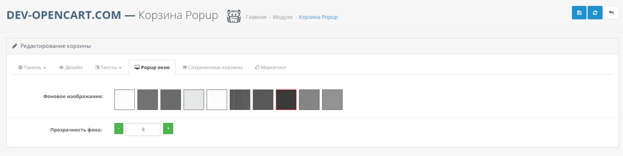Image resolution: width=623 pixels, height=156 pixels.
Task: Click the blue refresh arrows button
Action: coord(595,13)
